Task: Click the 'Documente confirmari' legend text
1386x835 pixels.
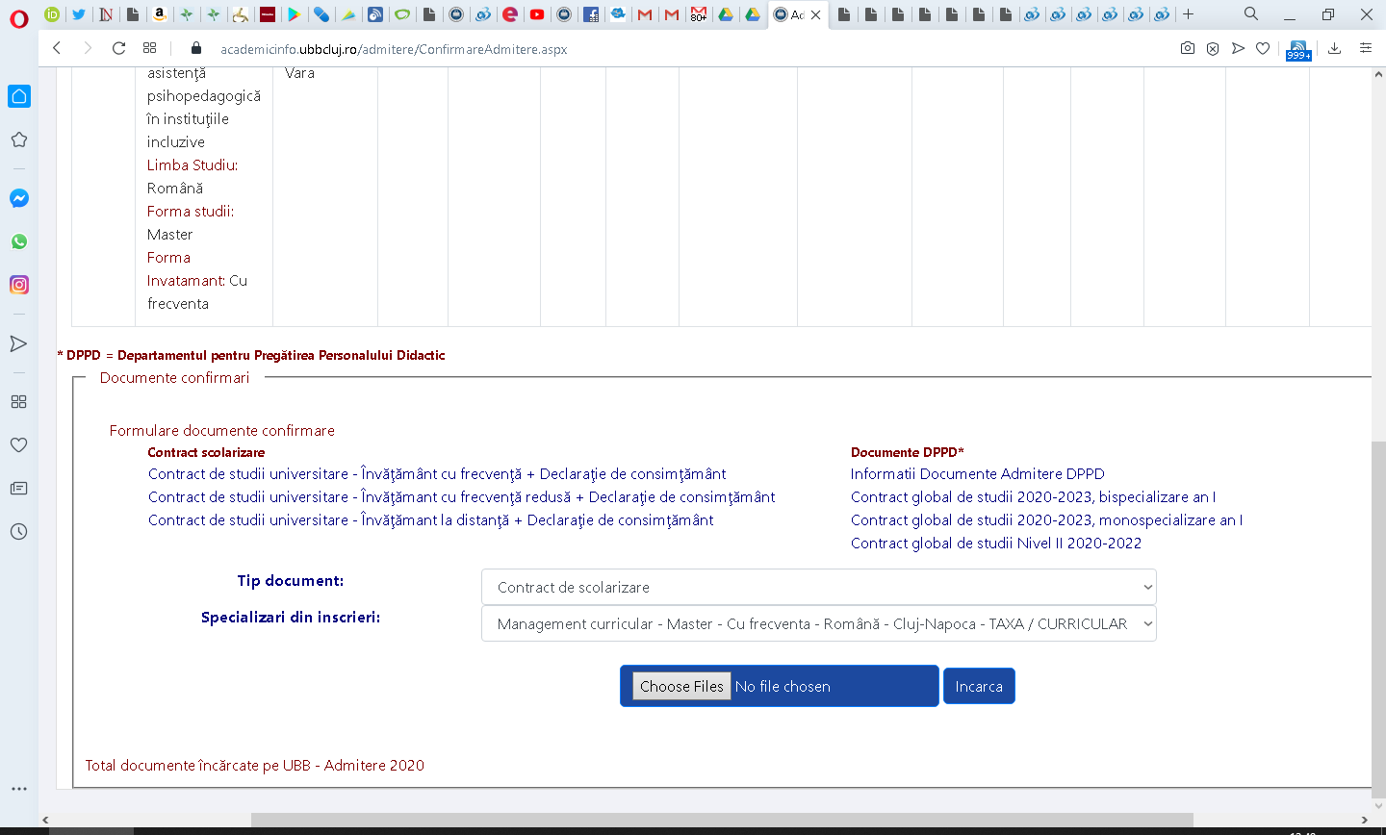Action: [175, 378]
